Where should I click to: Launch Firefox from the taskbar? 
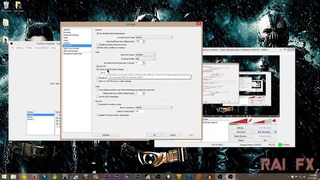34,176
